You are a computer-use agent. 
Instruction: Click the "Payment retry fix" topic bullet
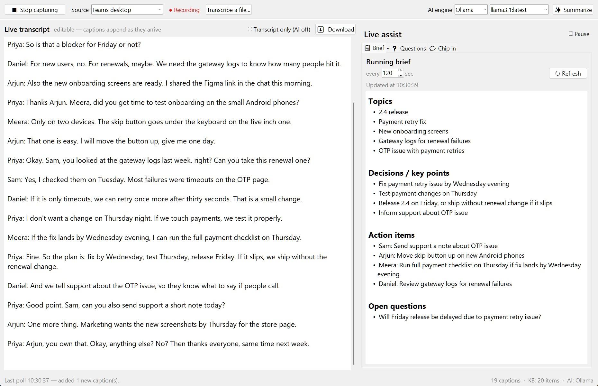coord(402,122)
